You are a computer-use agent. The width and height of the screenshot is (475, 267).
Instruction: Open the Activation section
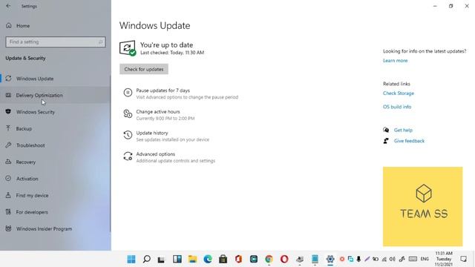point(56,179)
